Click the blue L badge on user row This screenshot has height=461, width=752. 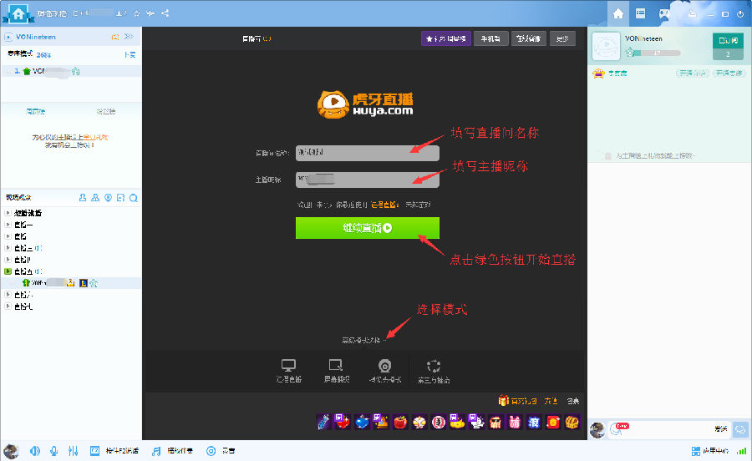(x=84, y=283)
